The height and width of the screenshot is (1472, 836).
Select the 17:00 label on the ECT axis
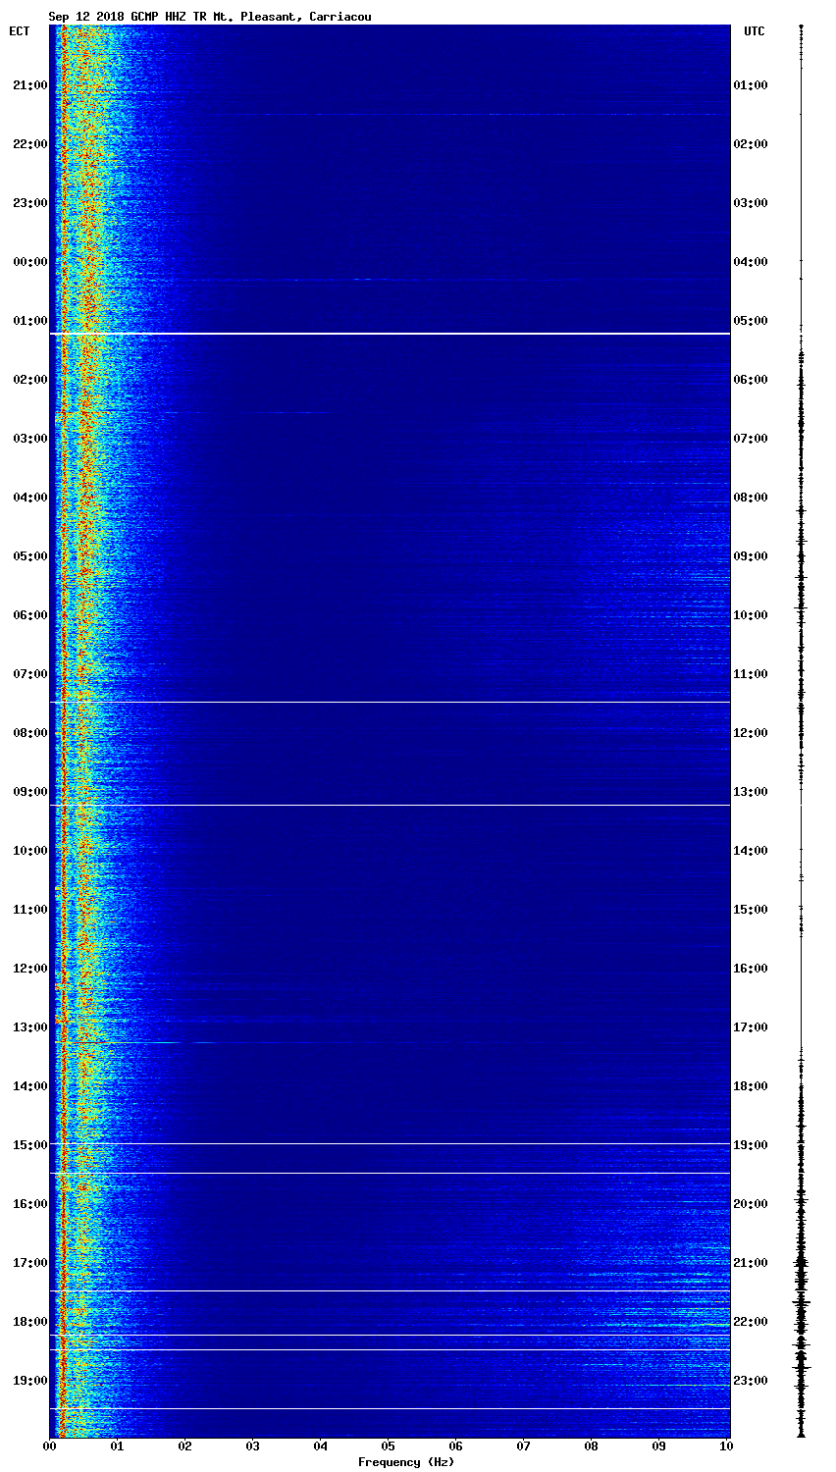point(29,1263)
